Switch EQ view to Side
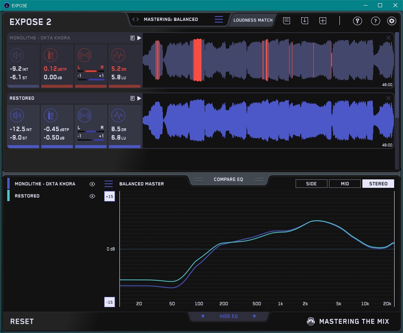 click(311, 184)
